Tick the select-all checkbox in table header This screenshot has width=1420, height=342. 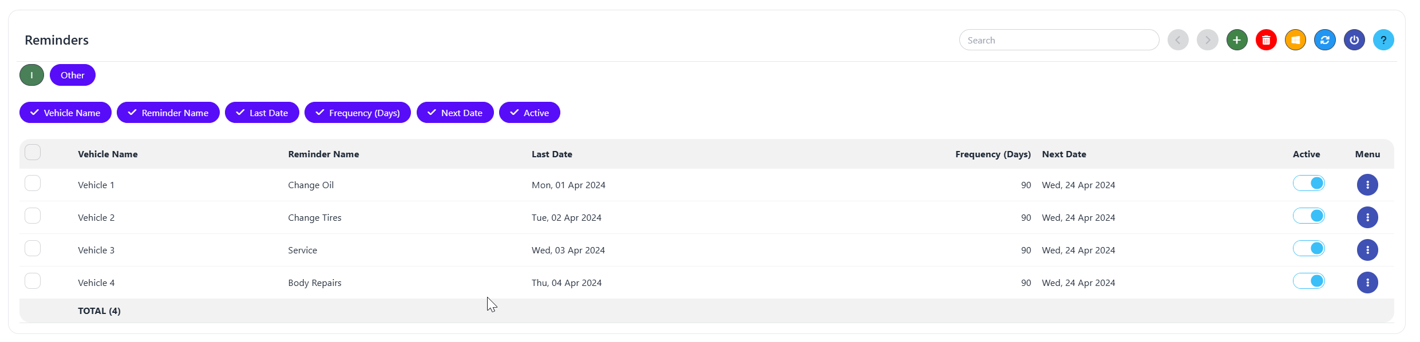[33, 153]
